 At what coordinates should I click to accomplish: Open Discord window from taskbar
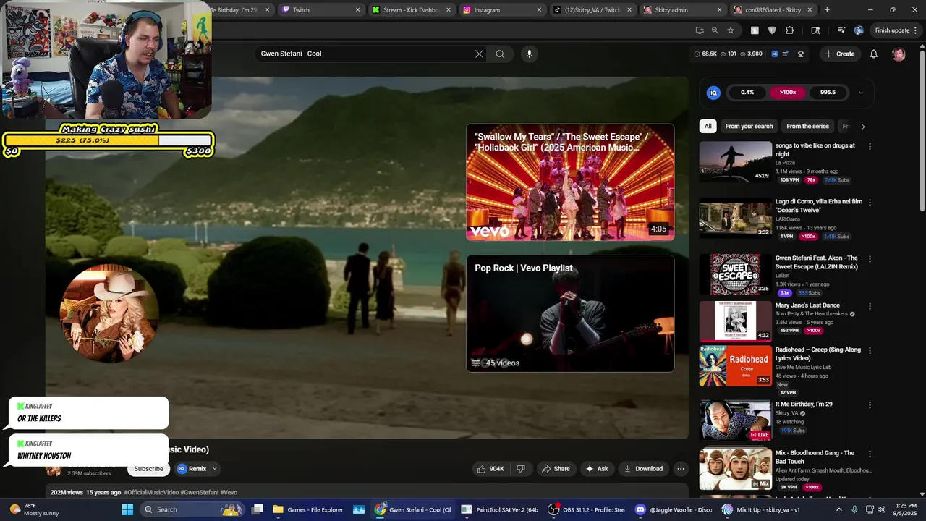(x=673, y=509)
